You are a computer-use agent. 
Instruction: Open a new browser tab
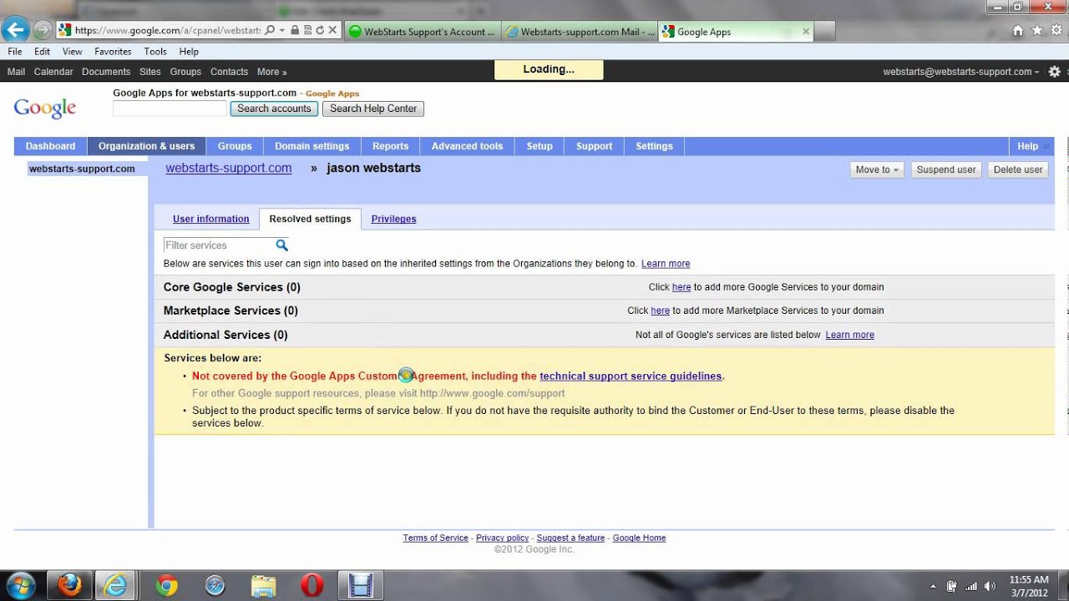click(x=823, y=32)
